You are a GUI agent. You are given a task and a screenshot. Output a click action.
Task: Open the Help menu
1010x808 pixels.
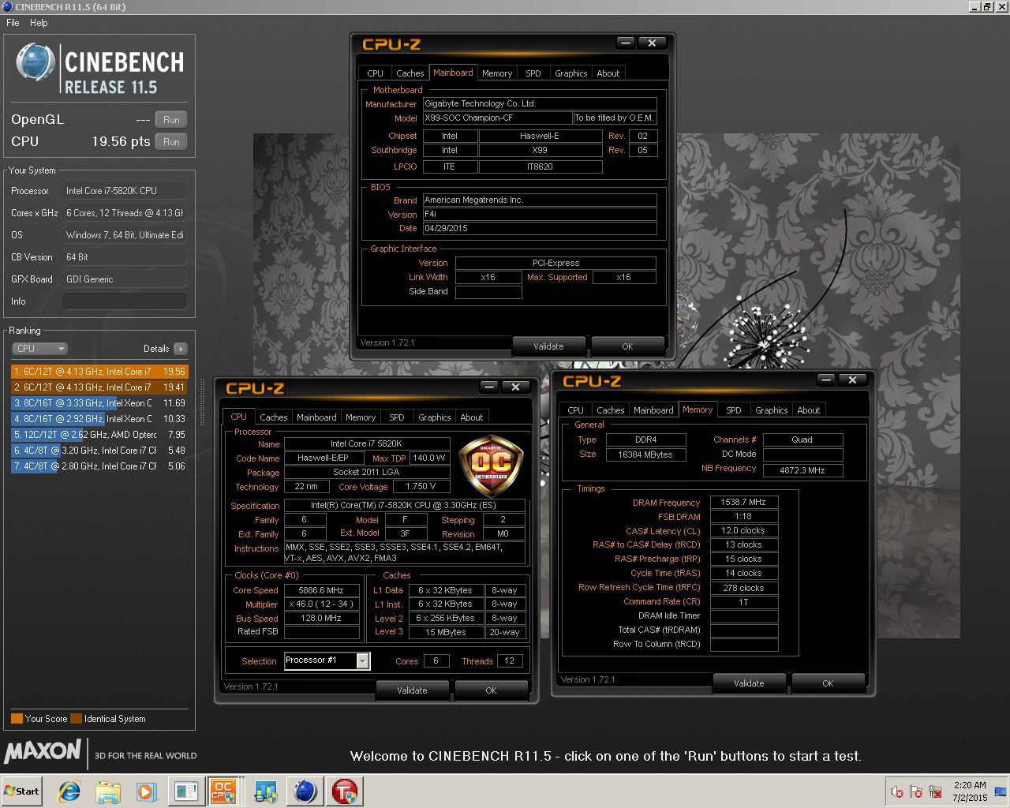39,23
